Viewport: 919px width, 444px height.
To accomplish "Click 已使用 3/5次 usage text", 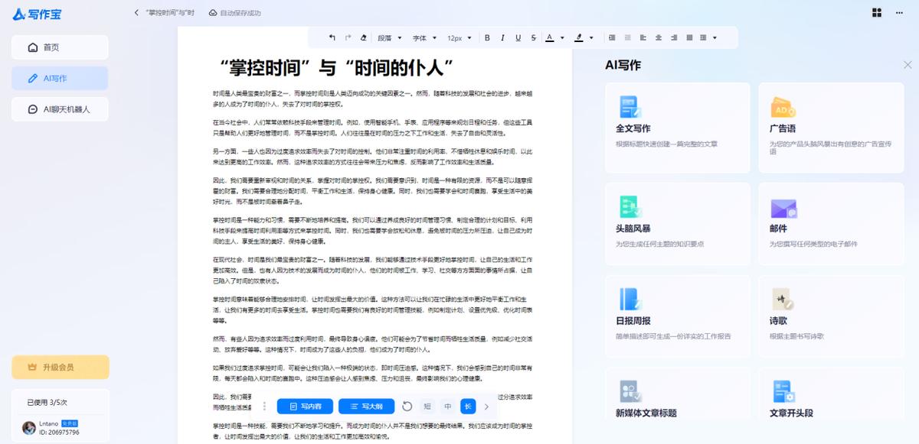I will coord(47,402).
